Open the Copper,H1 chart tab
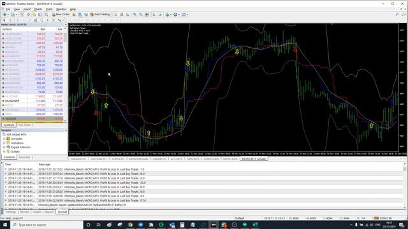408x229 pixels. [x=159, y=158]
